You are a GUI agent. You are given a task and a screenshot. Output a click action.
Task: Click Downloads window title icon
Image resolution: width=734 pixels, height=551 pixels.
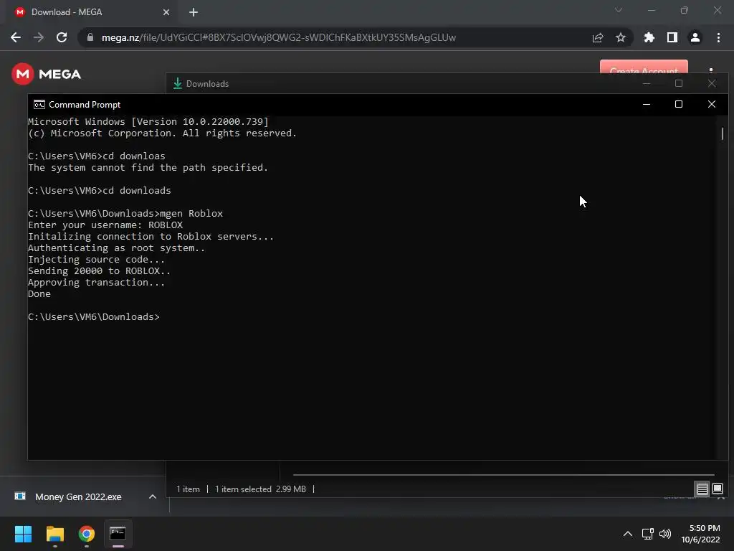(178, 83)
